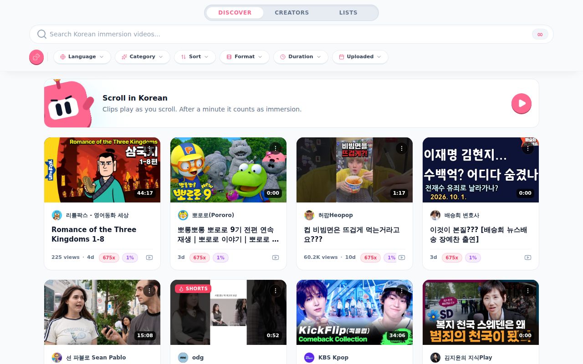Start the Scroll in Korean play button

click(522, 103)
